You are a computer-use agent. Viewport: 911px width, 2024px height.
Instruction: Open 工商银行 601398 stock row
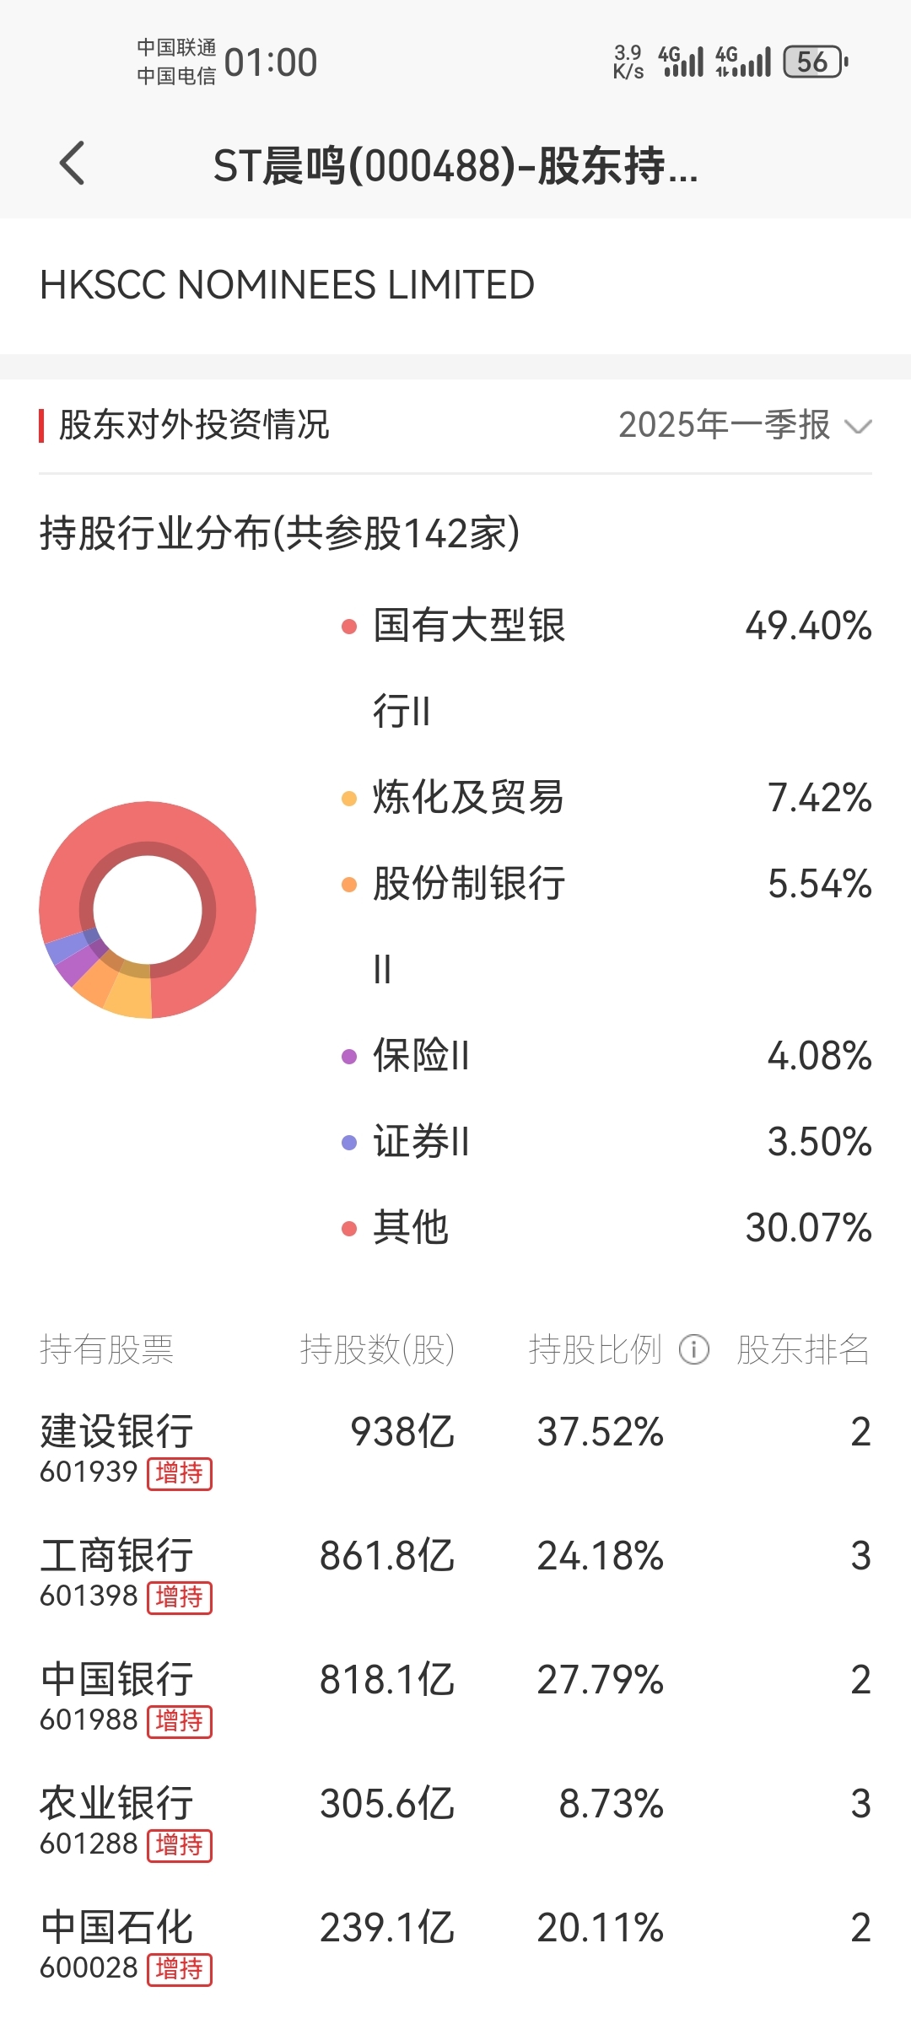click(x=455, y=1574)
